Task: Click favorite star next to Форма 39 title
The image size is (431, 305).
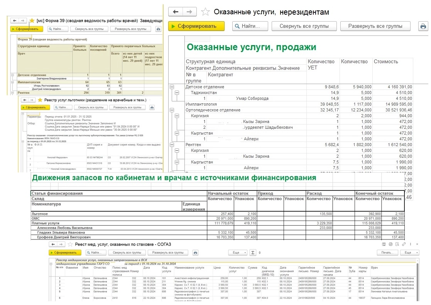Action: [x=32, y=20]
